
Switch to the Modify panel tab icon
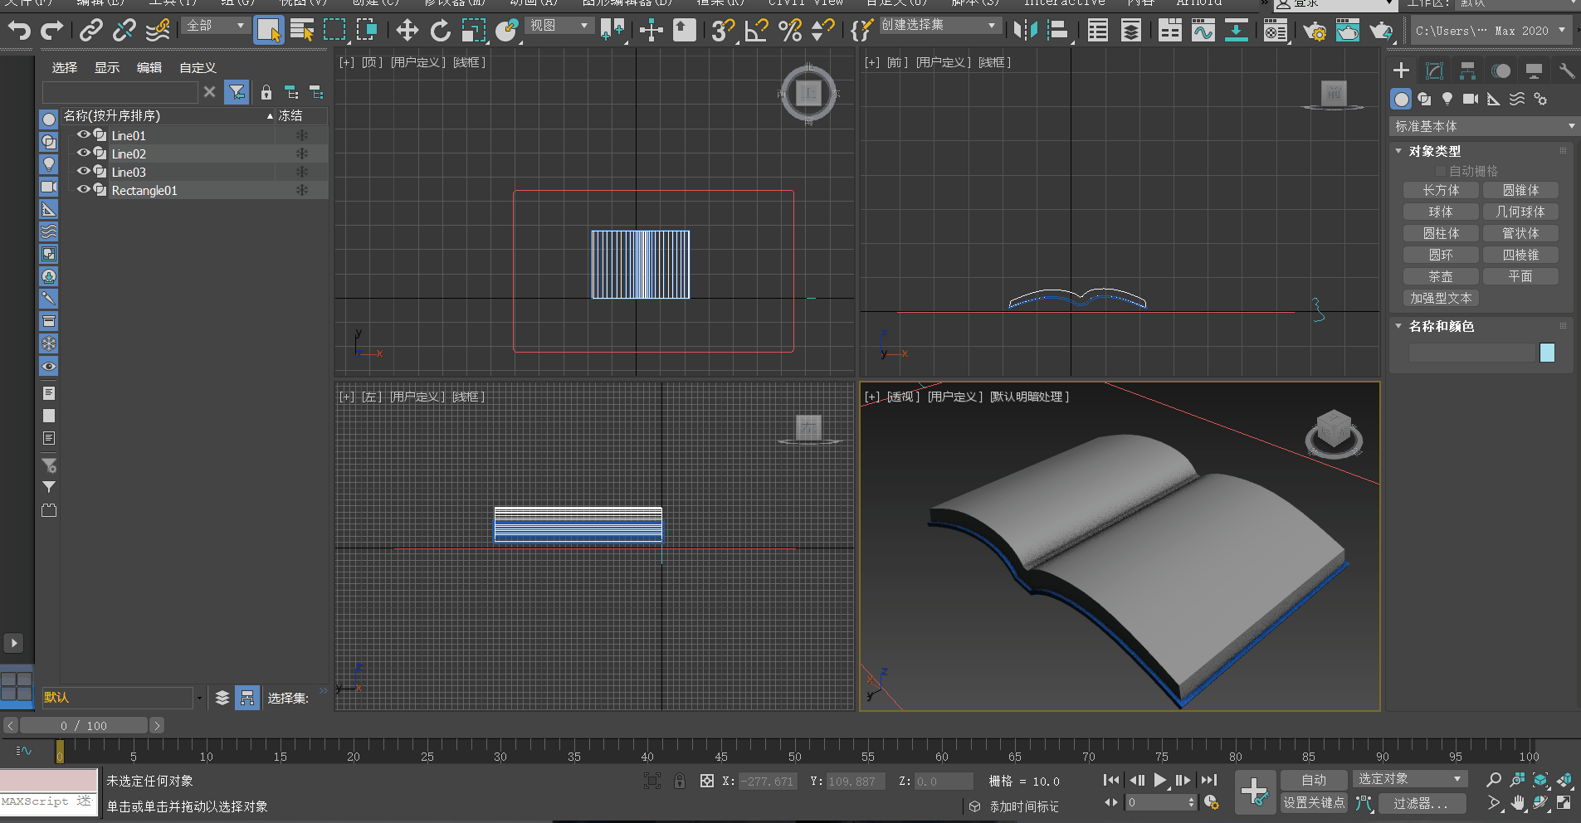(1434, 71)
